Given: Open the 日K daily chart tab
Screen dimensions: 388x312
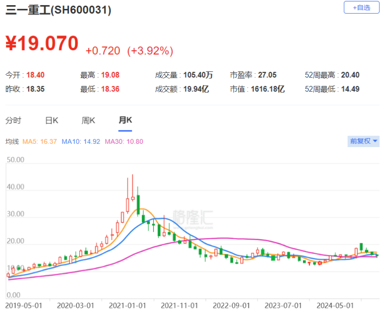Looking at the screenshot, I should [x=51, y=121].
